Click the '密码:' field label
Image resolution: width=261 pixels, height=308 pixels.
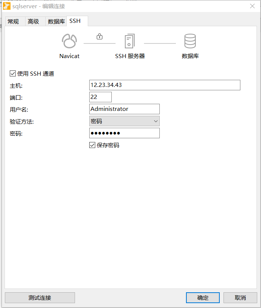pyautogui.click(x=16, y=134)
